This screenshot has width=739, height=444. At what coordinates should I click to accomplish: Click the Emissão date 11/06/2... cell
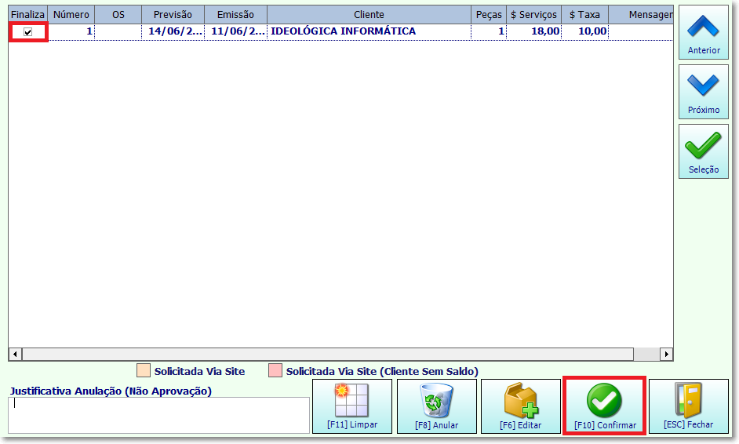coord(235,31)
